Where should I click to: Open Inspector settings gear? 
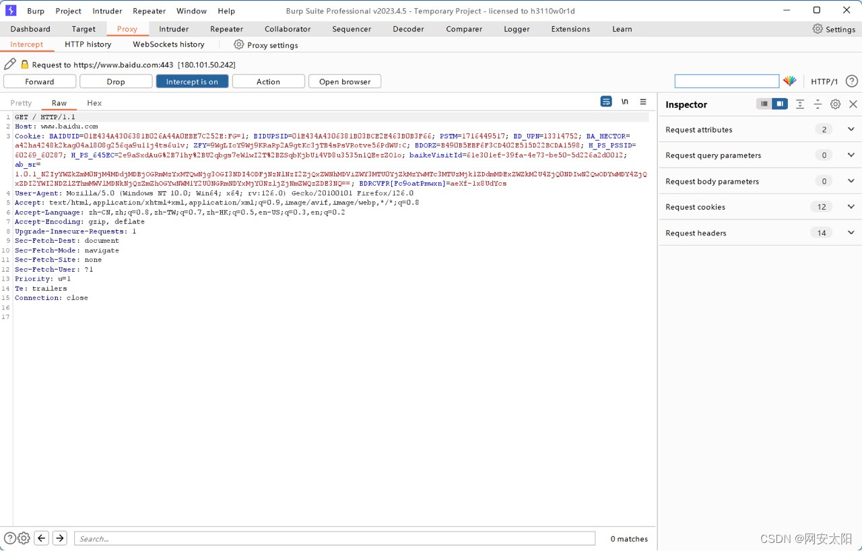pyautogui.click(x=836, y=104)
